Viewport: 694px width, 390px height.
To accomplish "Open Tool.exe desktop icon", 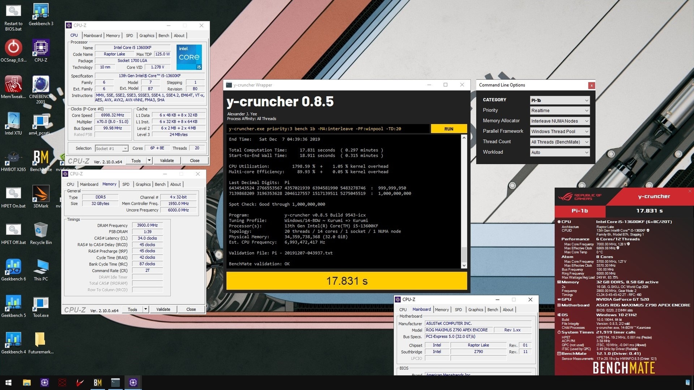I will coord(41,306).
